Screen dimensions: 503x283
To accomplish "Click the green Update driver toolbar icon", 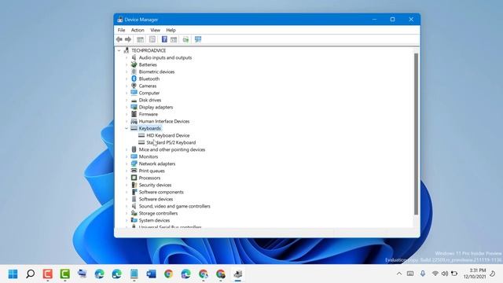I will [185, 39].
